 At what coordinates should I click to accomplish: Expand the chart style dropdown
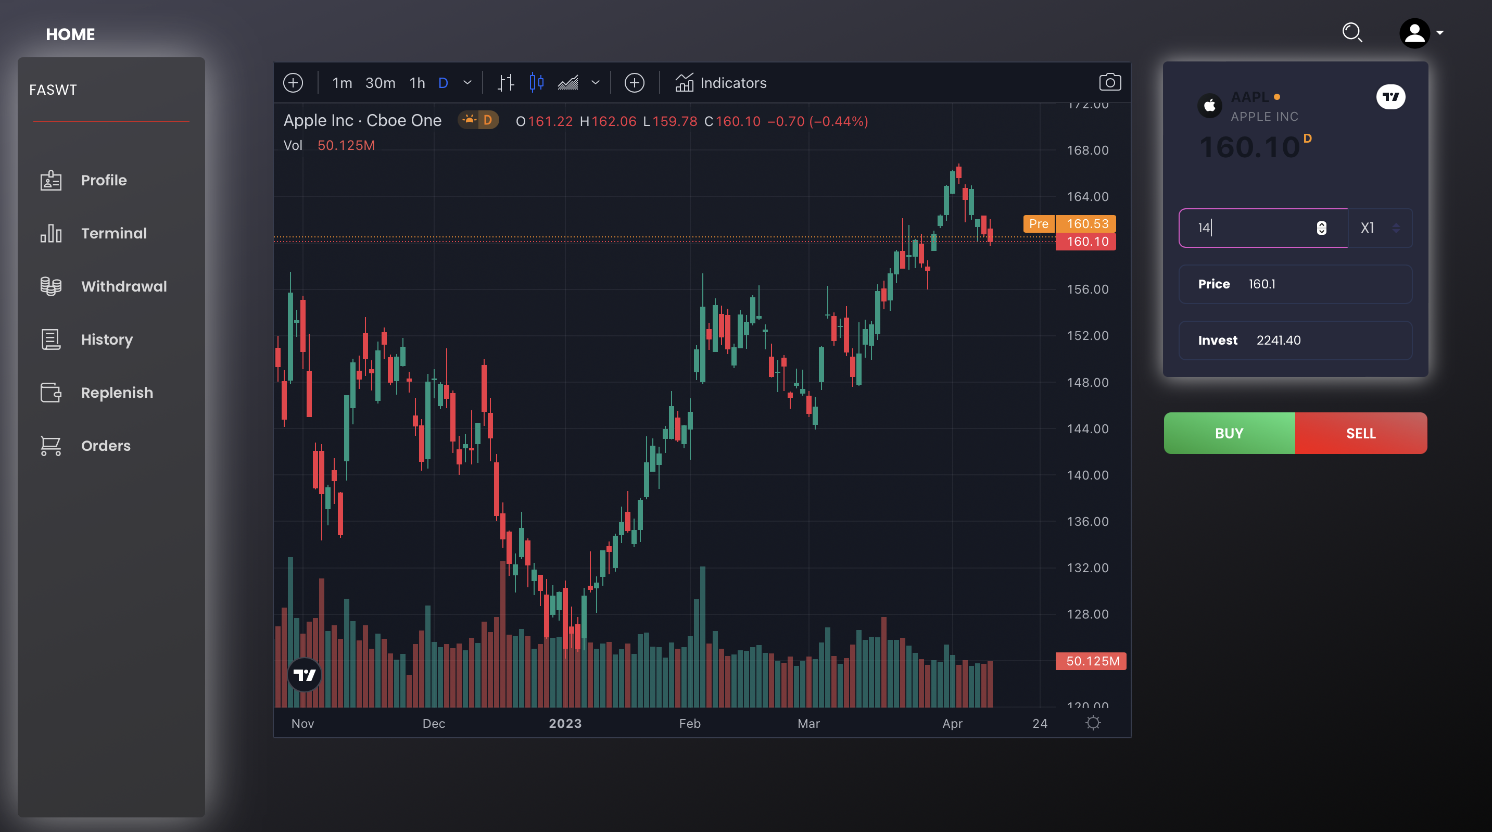(x=596, y=83)
